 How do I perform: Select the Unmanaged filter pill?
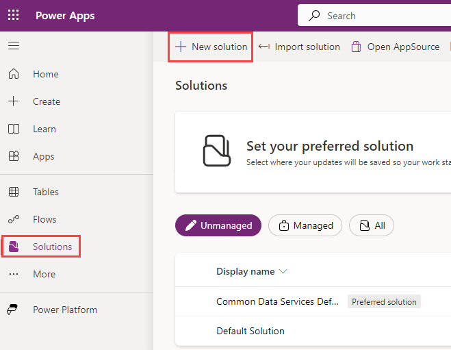(x=218, y=225)
